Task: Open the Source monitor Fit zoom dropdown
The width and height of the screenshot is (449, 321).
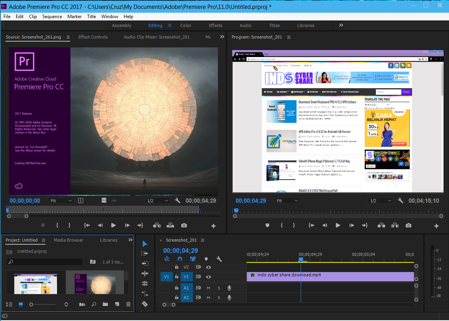Action: click(x=61, y=201)
